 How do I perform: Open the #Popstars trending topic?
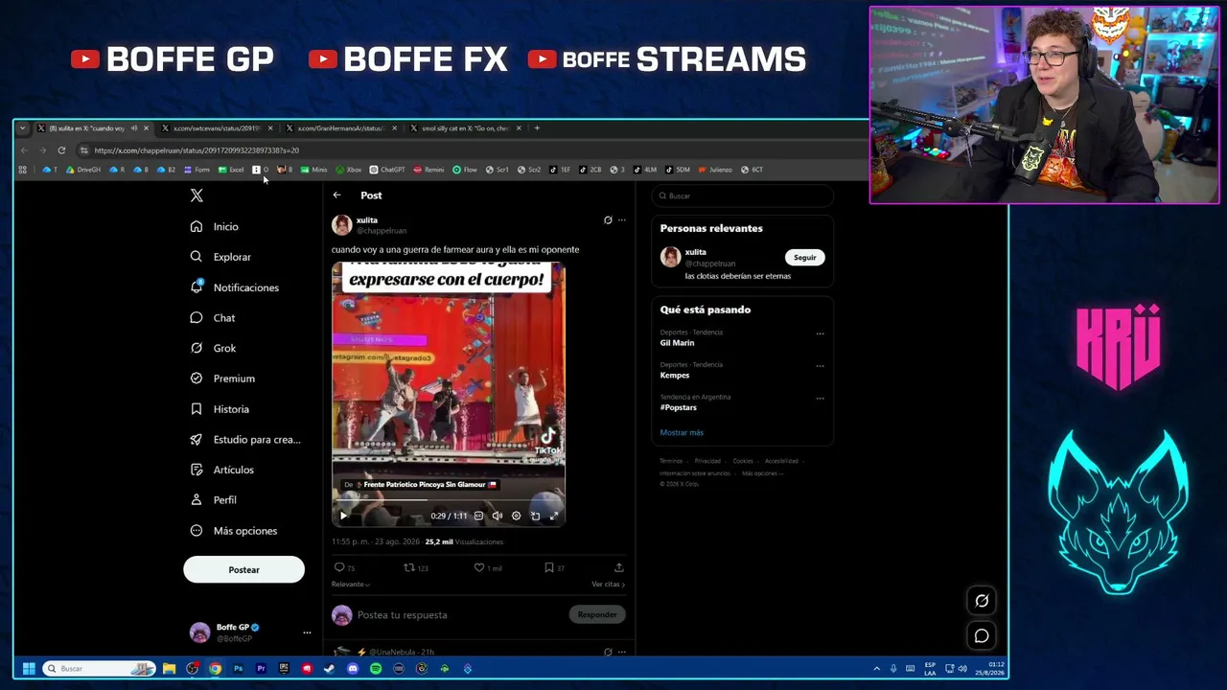tap(679, 407)
